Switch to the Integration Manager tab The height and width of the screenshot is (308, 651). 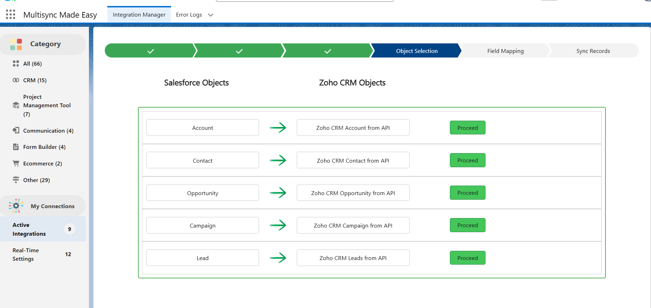pyautogui.click(x=139, y=15)
